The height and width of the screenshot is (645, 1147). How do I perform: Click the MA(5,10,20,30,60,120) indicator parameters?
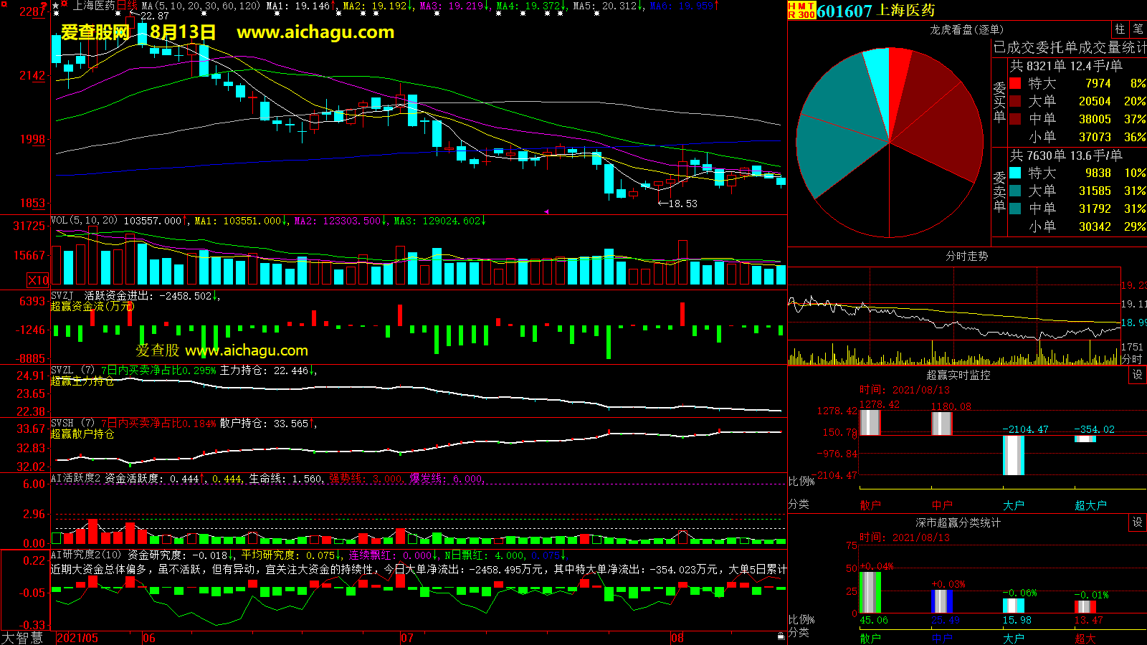point(201,6)
